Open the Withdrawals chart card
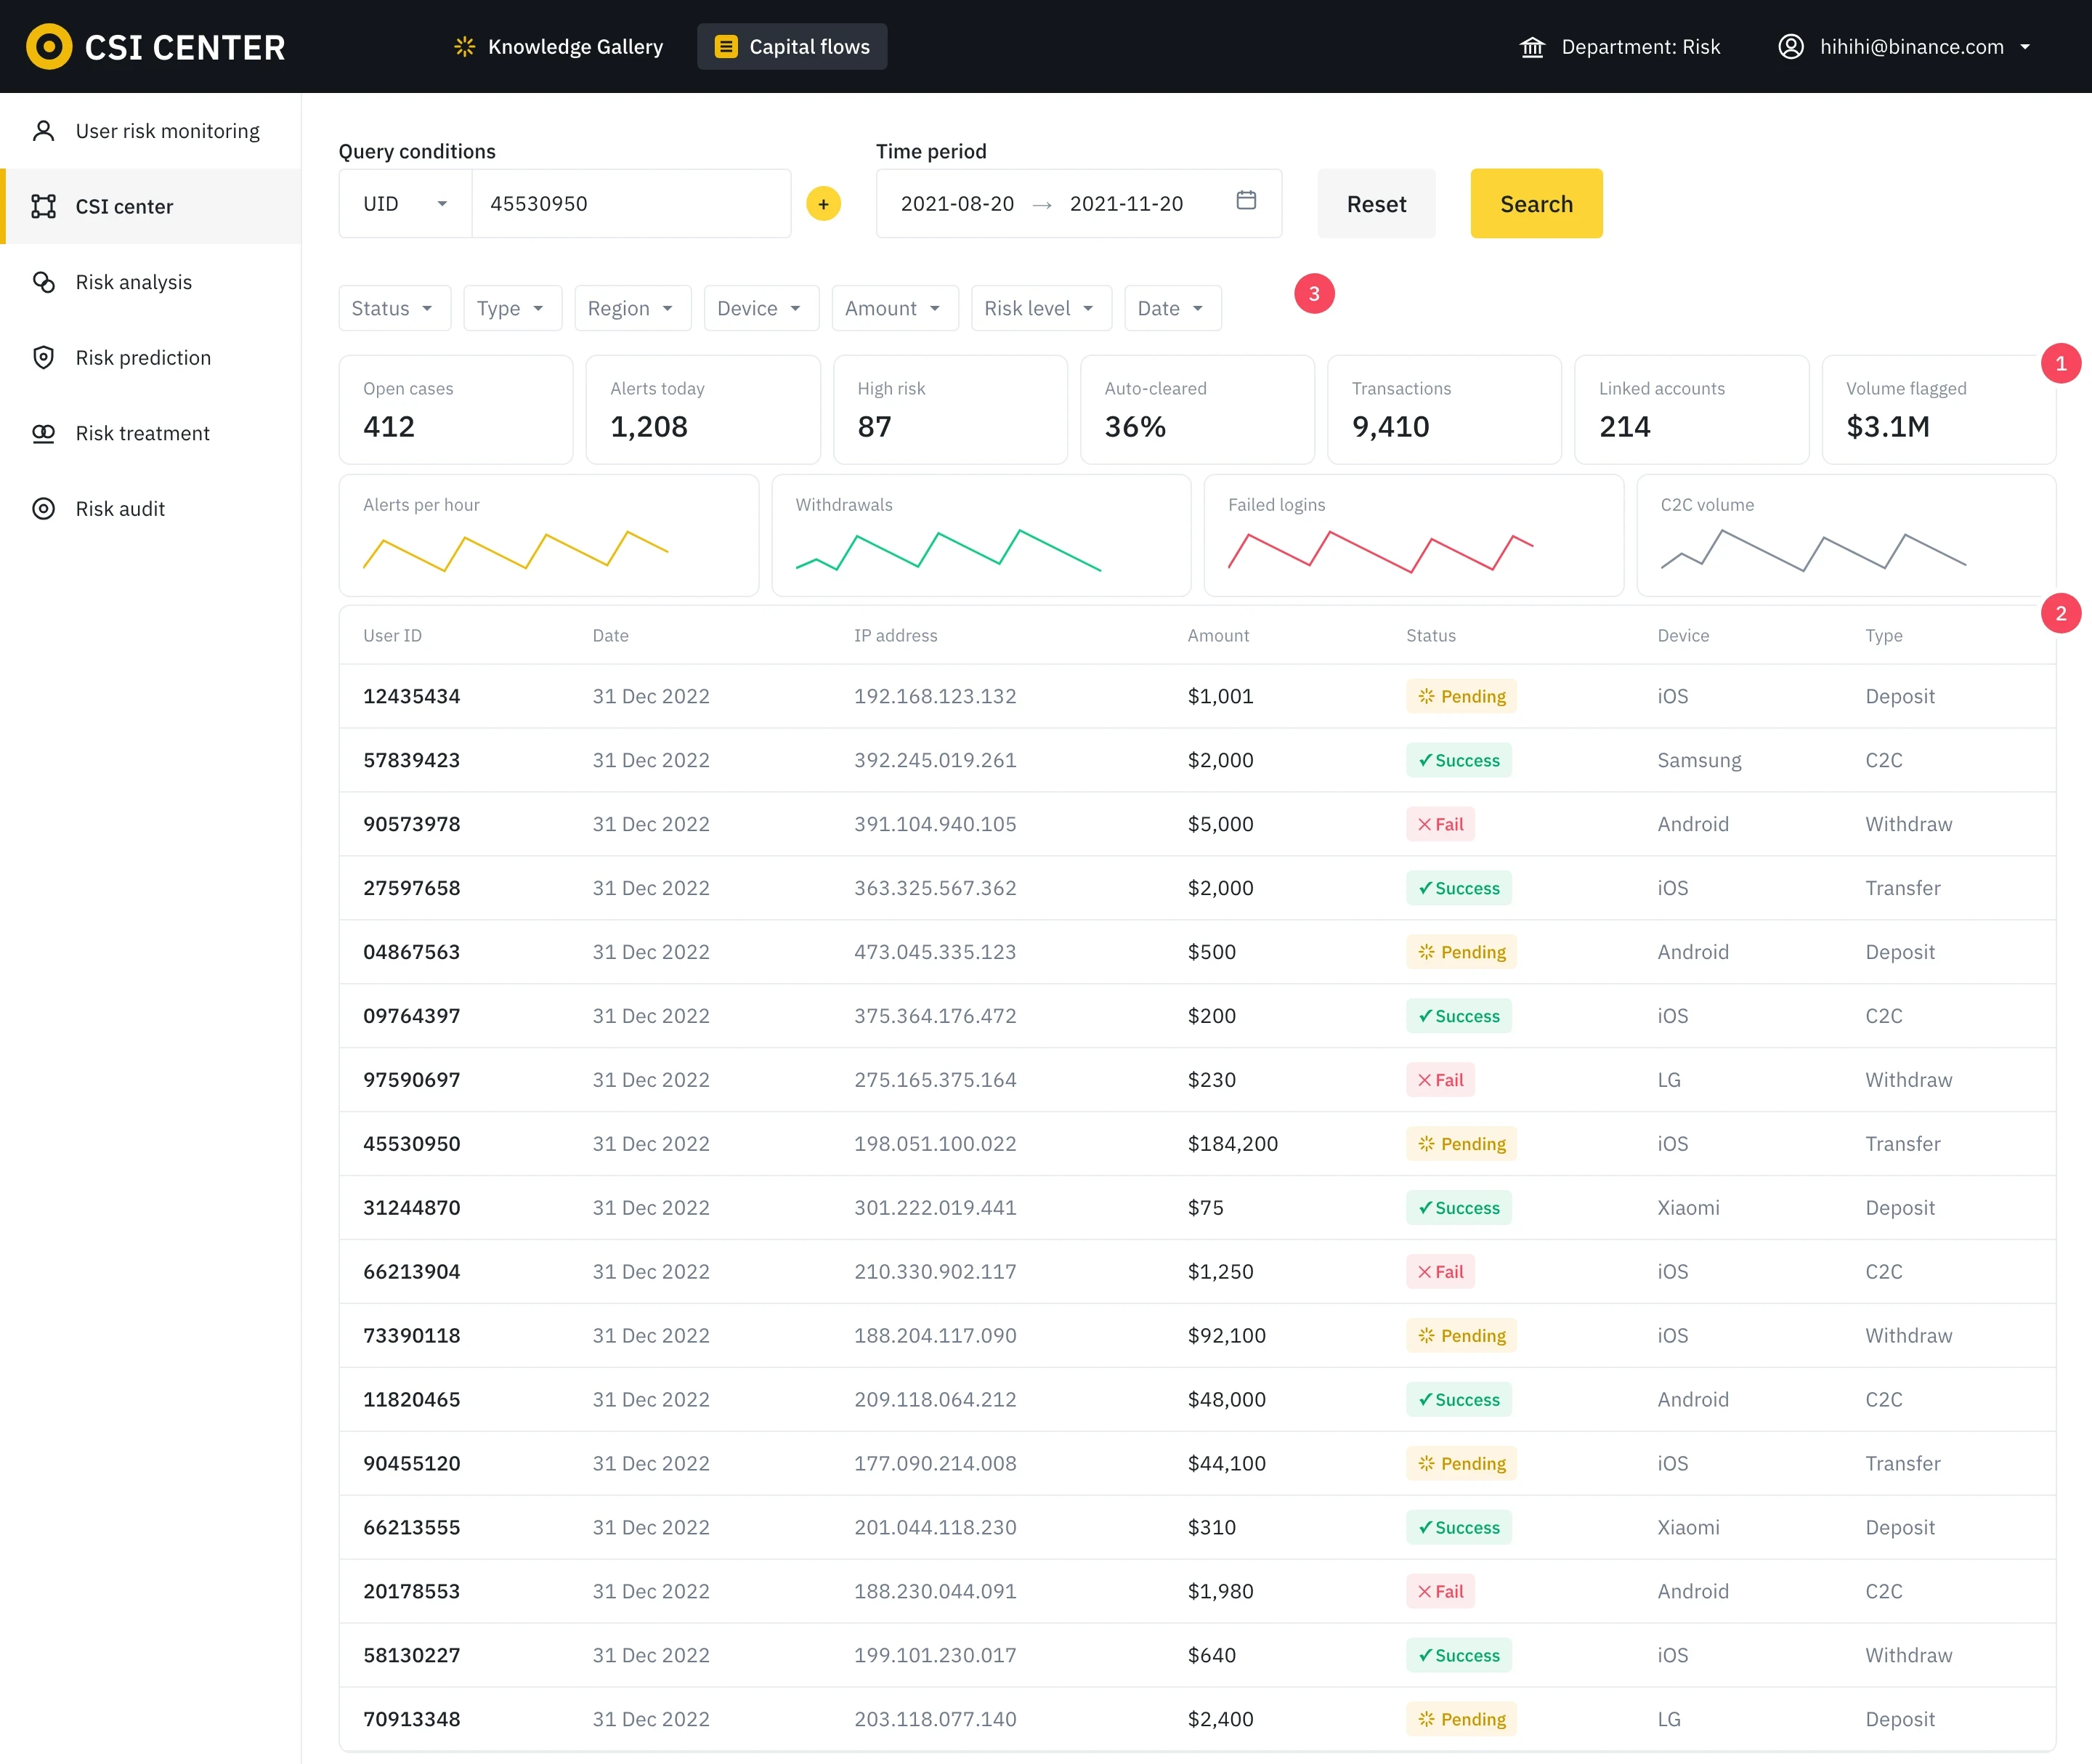This screenshot has height=1764, width=2092. (981, 536)
